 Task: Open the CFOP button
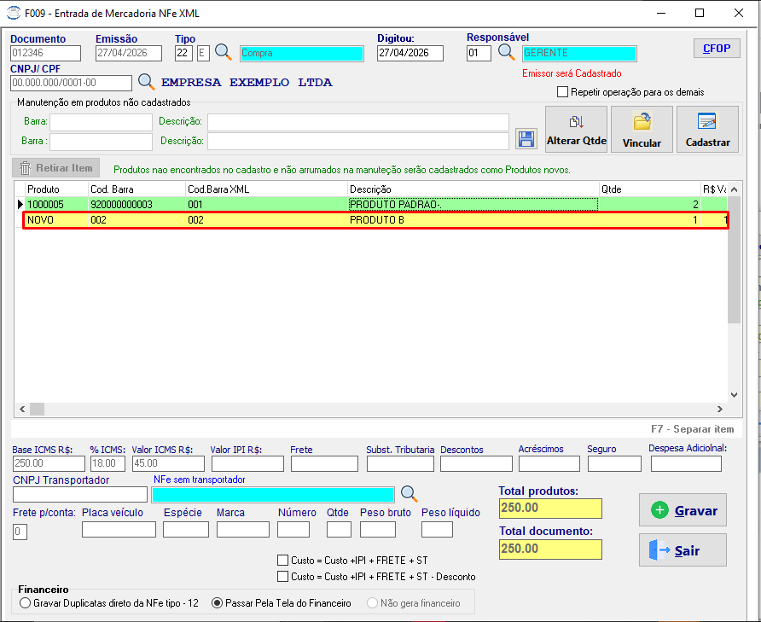tap(717, 48)
